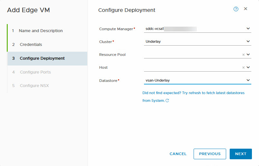The image size is (259, 166).
Task: Clear the Resource Pool selection x
Action: click(x=244, y=55)
